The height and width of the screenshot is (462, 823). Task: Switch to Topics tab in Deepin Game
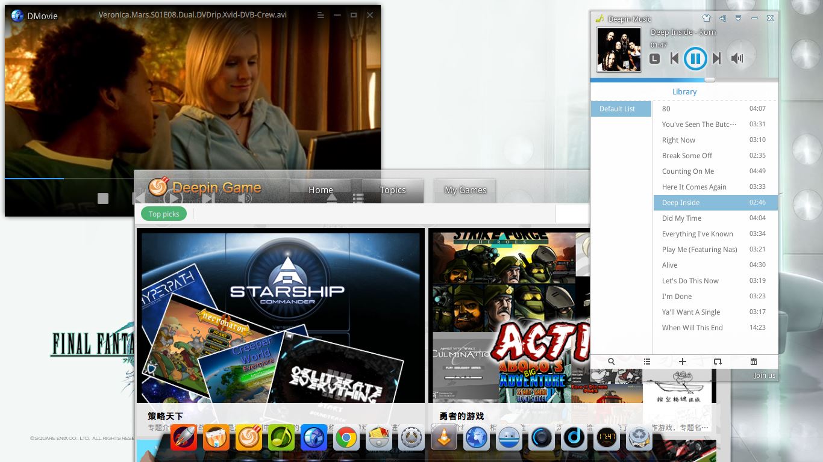pyautogui.click(x=393, y=190)
